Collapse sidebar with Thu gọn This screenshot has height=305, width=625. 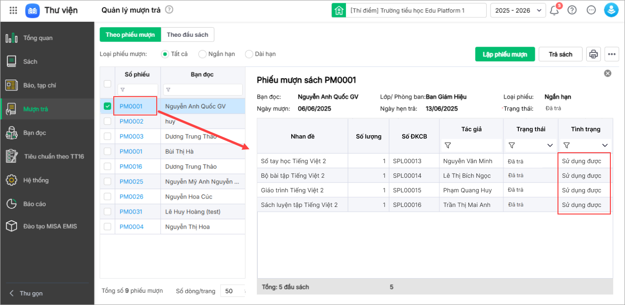pyautogui.click(x=26, y=293)
